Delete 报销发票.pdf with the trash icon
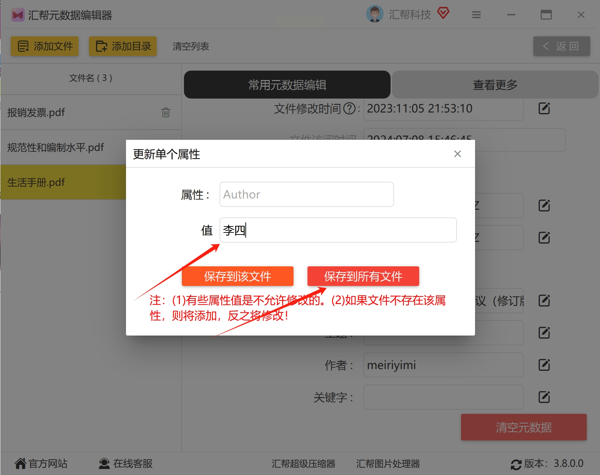Viewport: 600px width, 475px height. (166, 113)
